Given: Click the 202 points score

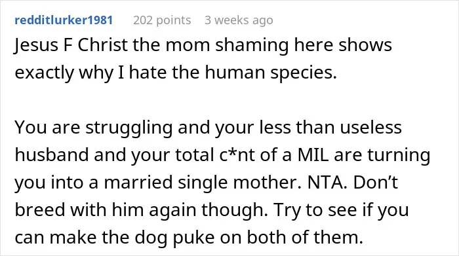Looking at the screenshot, I should point(162,20).
